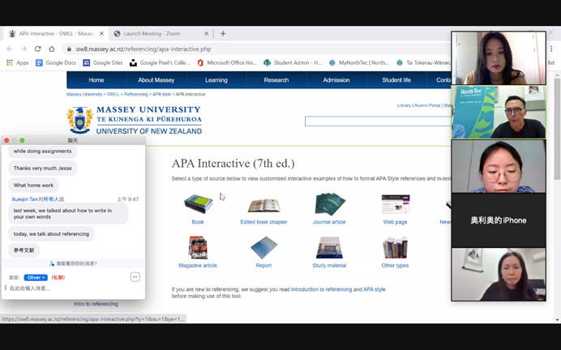Viewport: 561px width, 350px height.
Task: Open Microsoft Office Ho... bookmark
Action: coord(227,63)
